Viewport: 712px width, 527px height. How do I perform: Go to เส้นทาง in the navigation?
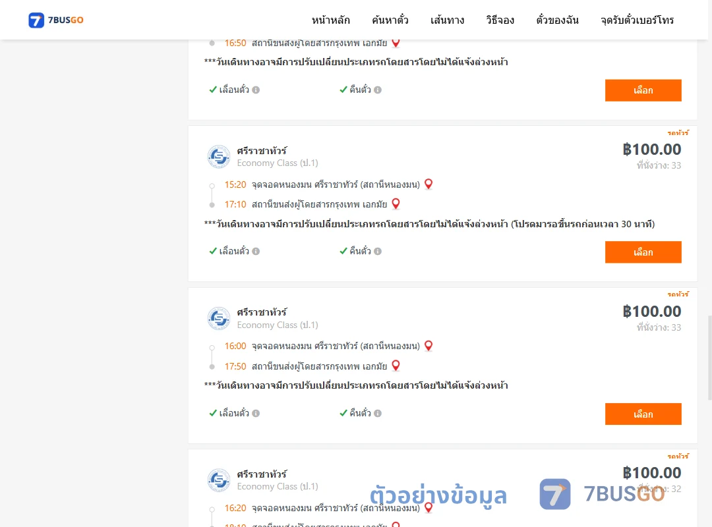point(447,20)
